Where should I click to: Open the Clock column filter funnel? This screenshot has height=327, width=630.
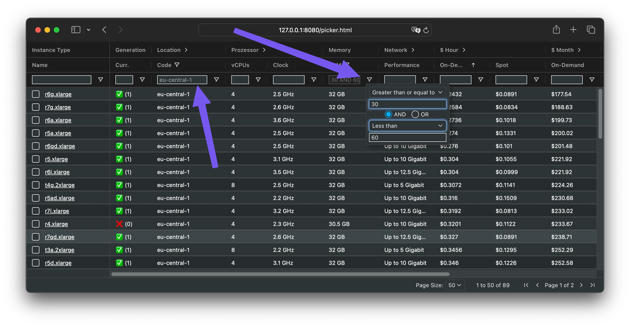pos(313,79)
